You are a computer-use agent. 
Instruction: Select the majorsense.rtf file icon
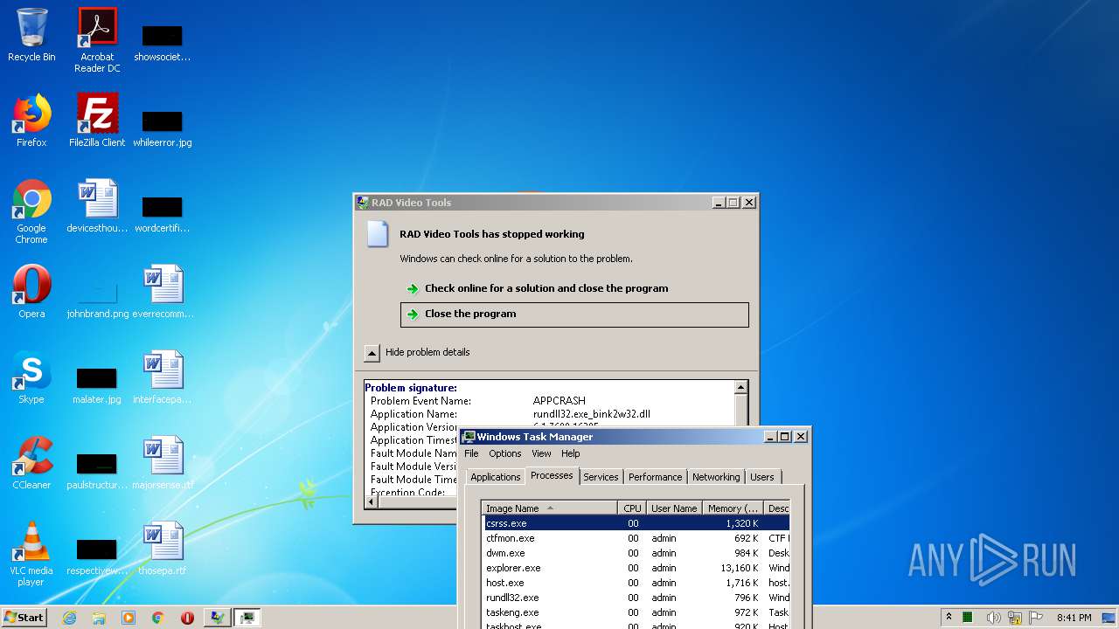point(163,463)
